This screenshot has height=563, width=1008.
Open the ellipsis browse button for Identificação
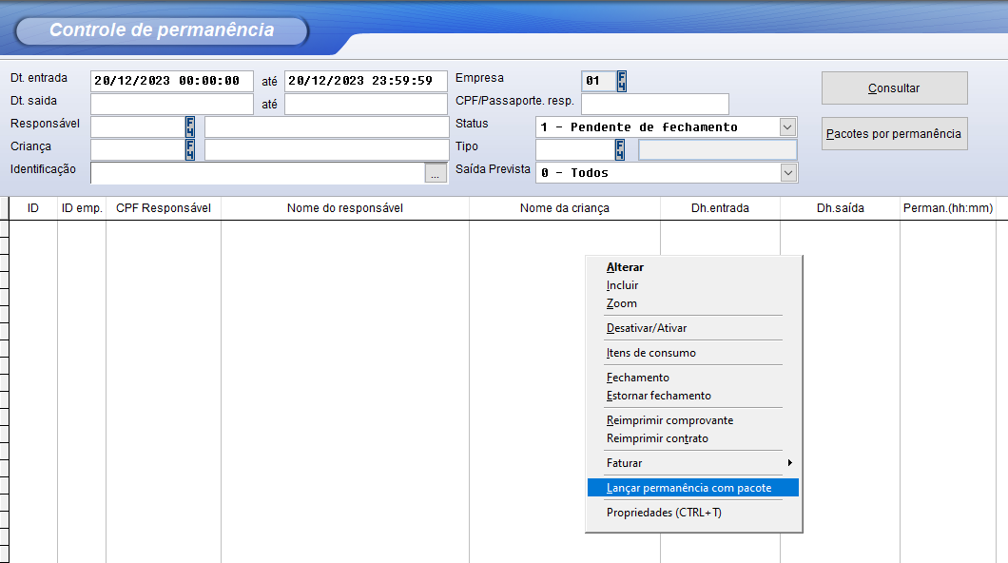436,173
